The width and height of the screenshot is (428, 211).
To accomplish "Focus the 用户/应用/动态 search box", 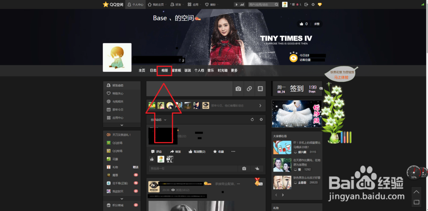I will [x=261, y=5].
